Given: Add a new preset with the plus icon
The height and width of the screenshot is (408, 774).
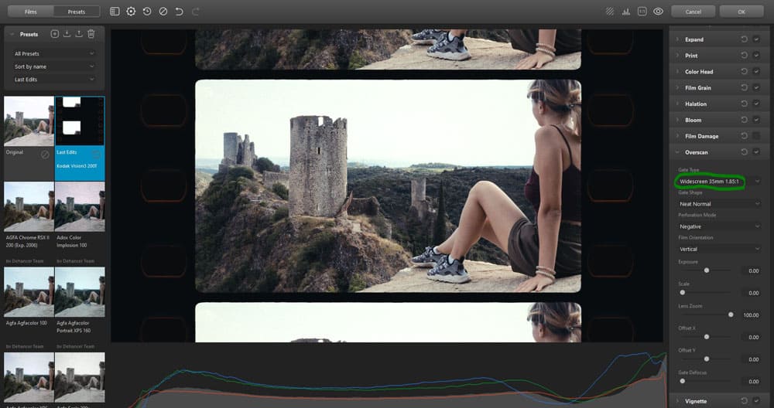Looking at the screenshot, I should tap(55, 34).
